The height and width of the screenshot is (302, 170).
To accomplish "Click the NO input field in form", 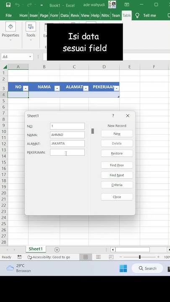I will (67, 126).
